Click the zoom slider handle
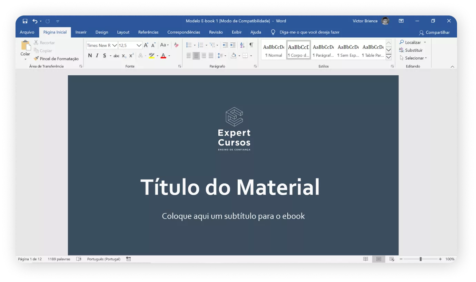 [420, 259]
